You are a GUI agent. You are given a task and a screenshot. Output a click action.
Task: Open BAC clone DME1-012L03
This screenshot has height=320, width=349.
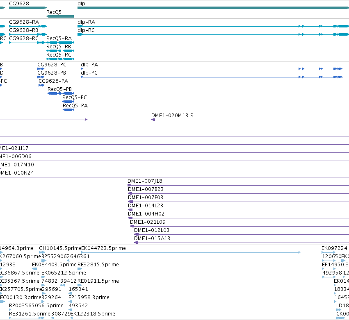(x=242, y=235)
